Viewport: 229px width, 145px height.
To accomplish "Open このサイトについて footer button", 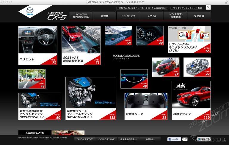I will click(x=106, y=139).
